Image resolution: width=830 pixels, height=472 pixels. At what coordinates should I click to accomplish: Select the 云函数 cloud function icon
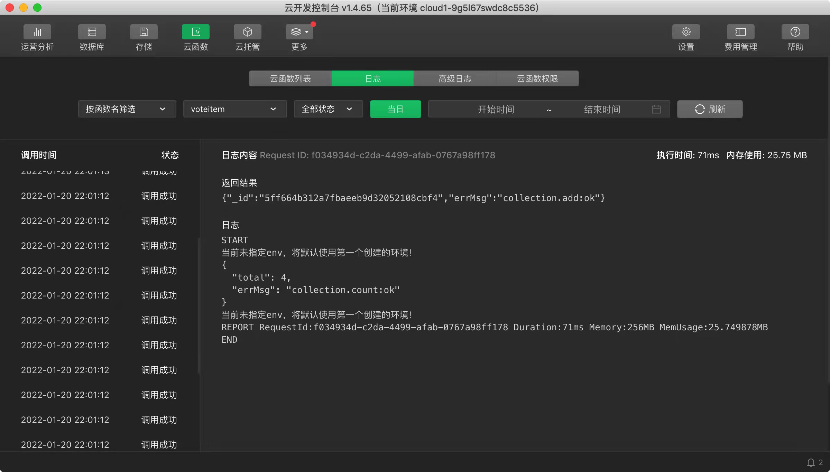[x=195, y=32]
